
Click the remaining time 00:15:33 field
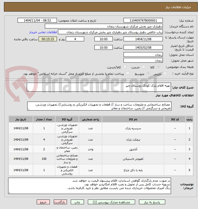pos(48,39)
